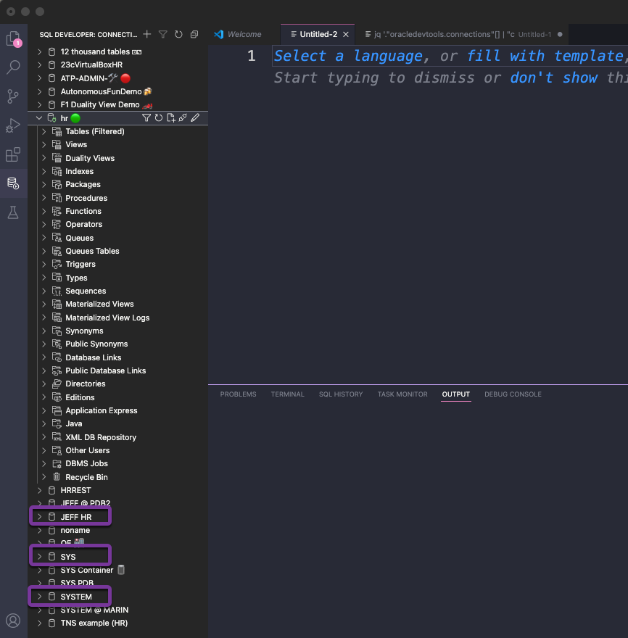Open the DEBUG CONSOLE panel tab
This screenshot has width=628, height=638.
(513, 394)
